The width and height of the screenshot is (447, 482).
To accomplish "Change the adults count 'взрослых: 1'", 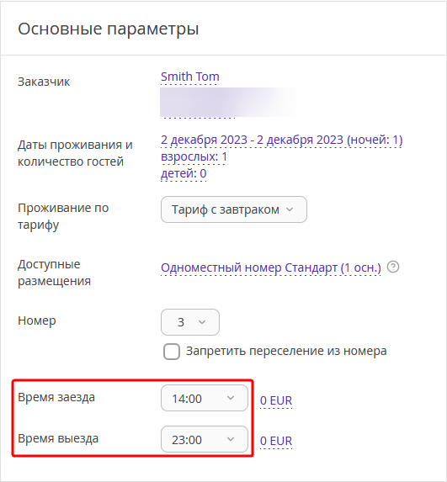I will (x=194, y=156).
